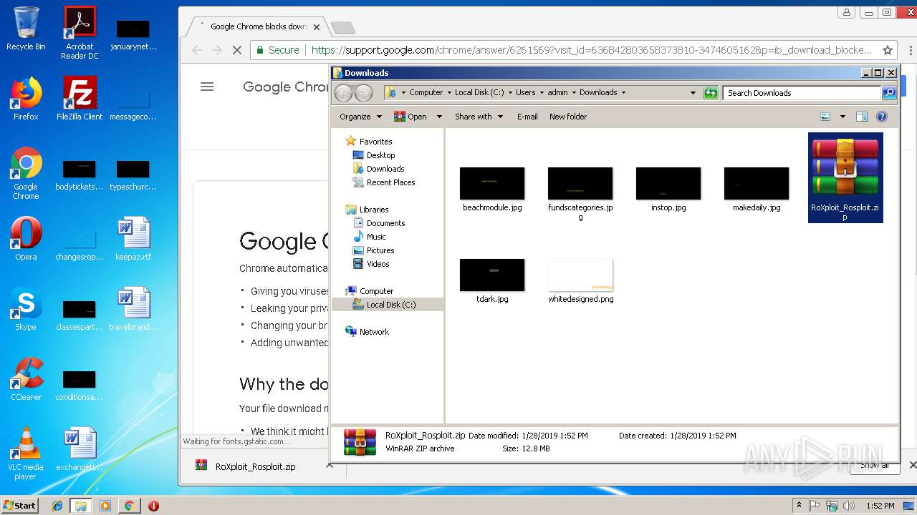Click the Chrome address bar URL

tap(592, 50)
